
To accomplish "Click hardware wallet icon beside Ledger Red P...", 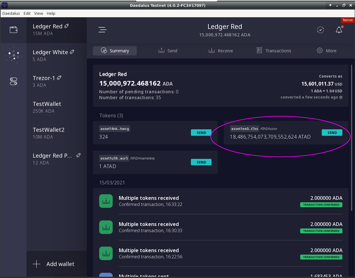I will click(79, 155).
